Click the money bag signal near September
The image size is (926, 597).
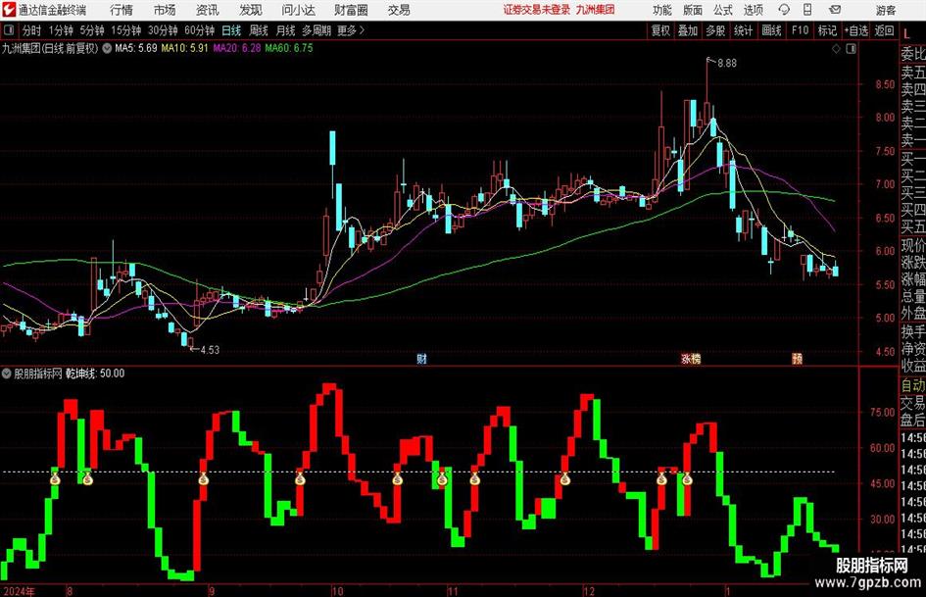(x=204, y=479)
